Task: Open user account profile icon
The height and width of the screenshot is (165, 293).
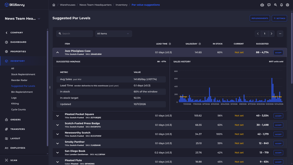Action: pos(287,5)
